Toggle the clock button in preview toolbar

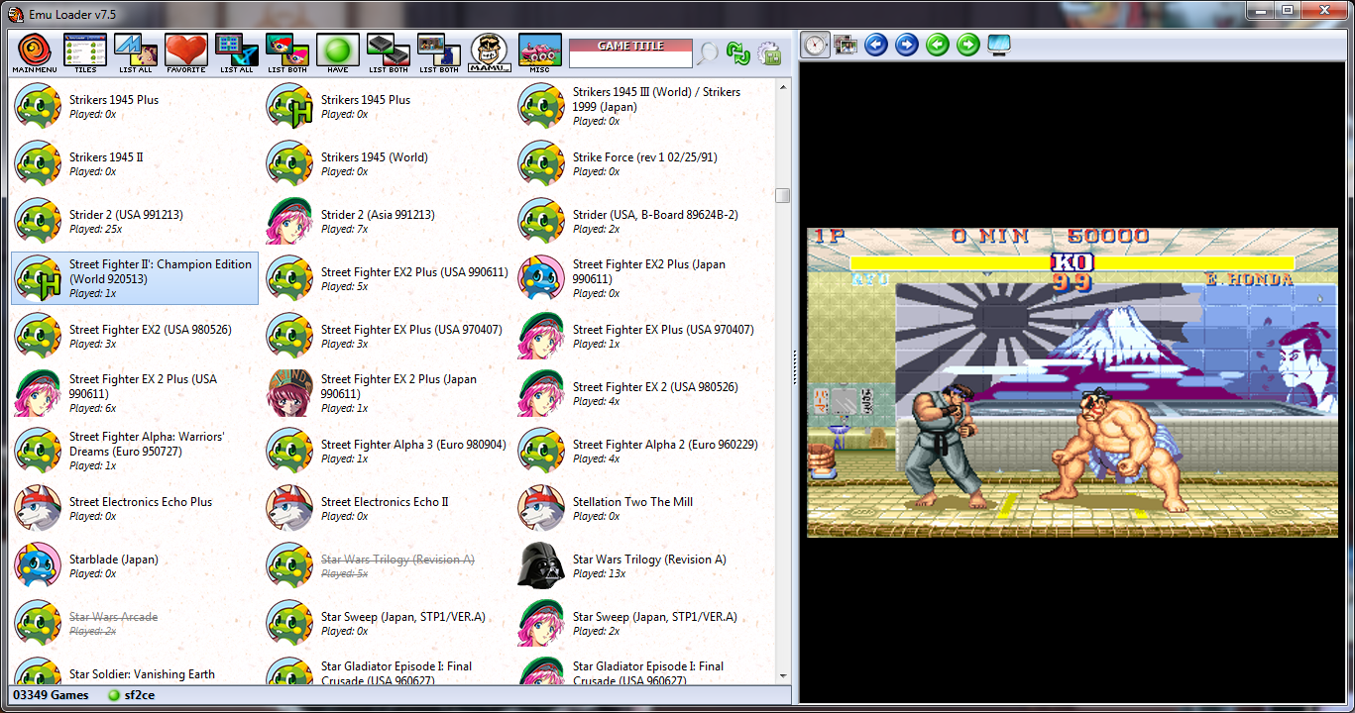816,45
